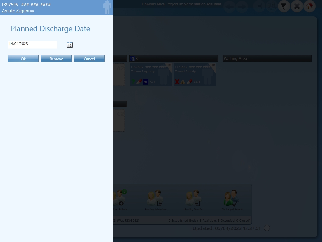The height and width of the screenshot is (242, 322).
Task: Click the Planned Discharge Date input field
Action: tap(32, 45)
